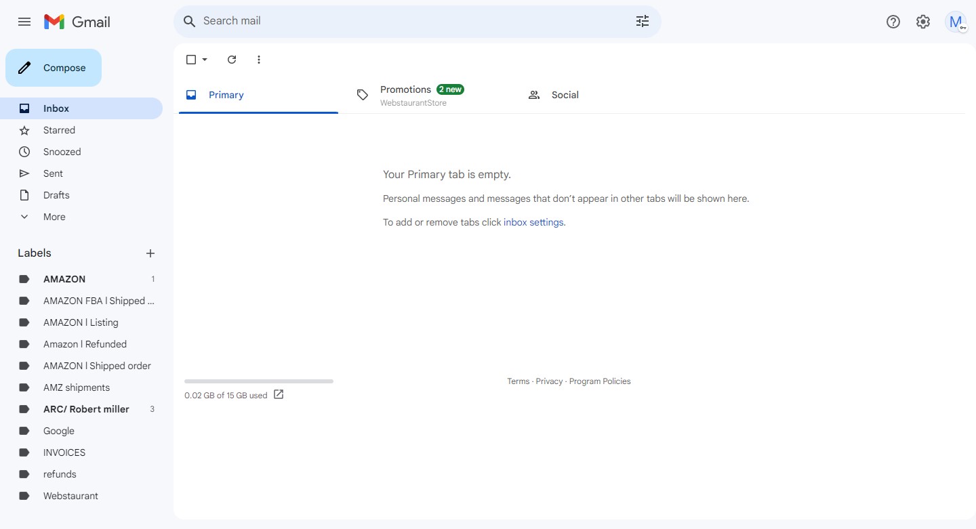Viewport: 976px width, 529px height.
Task: Toggle the select all checkbox
Action: pos(191,60)
